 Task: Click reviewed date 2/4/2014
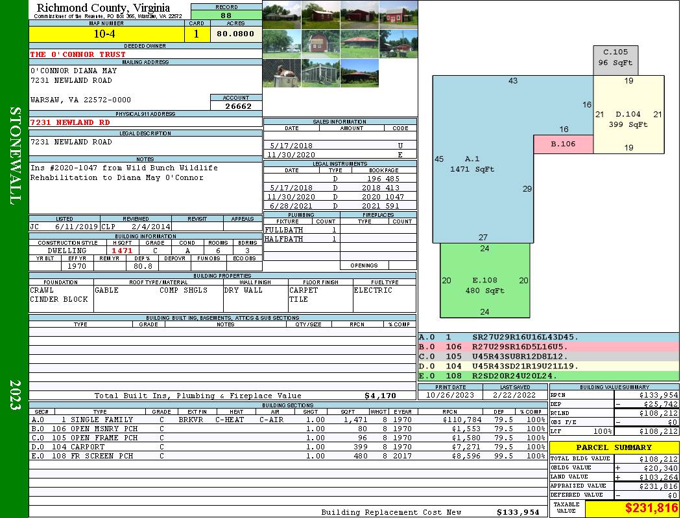coord(152,226)
